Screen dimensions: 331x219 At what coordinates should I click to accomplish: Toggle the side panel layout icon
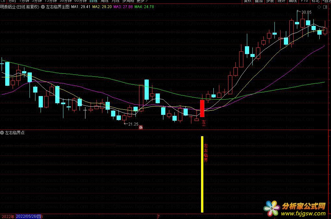click(325, 7)
